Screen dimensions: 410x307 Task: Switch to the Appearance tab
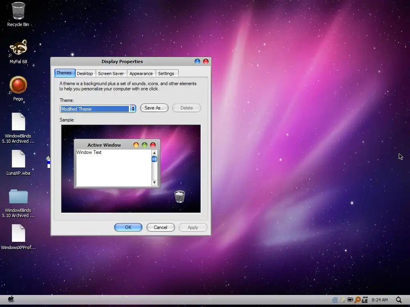141,74
